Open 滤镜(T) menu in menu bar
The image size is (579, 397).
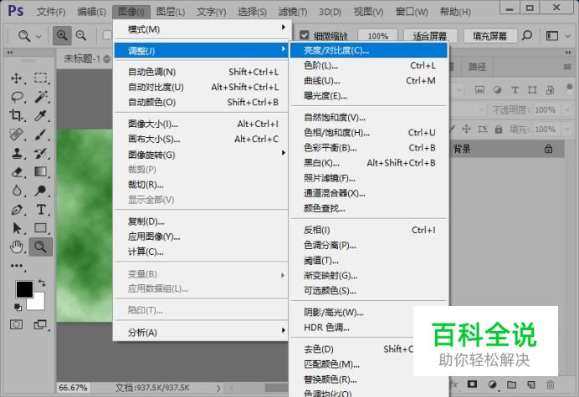point(293,12)
